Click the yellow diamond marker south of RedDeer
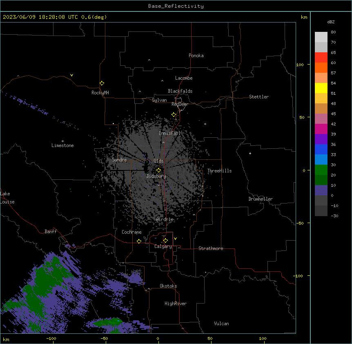This screenshot has height=344, width=352. [174, 115]
